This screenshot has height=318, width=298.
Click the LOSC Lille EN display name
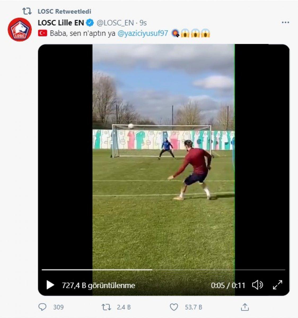tap(60, 23)
